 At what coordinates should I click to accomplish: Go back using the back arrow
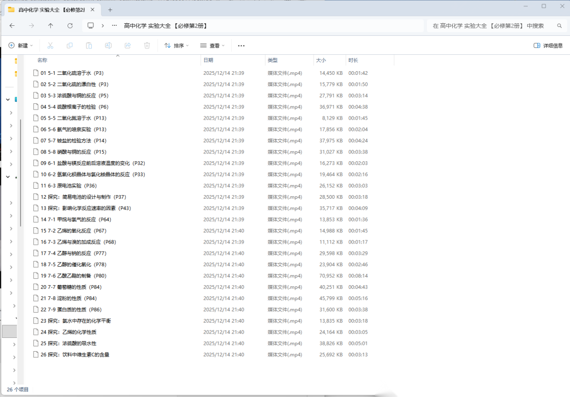[12, 25]
